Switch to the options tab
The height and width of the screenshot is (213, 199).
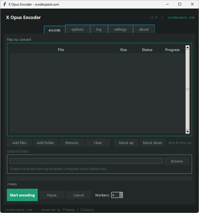(77, 30)
